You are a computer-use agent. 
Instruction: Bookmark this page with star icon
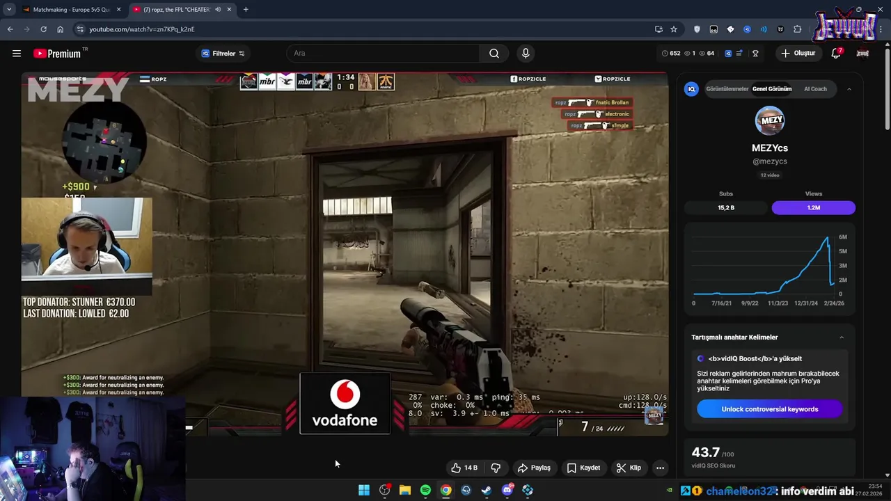click(x=674, y=29)
